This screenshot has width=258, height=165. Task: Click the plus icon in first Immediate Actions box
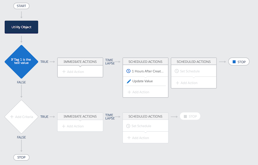pyautogui.click(x=64, y=72)
